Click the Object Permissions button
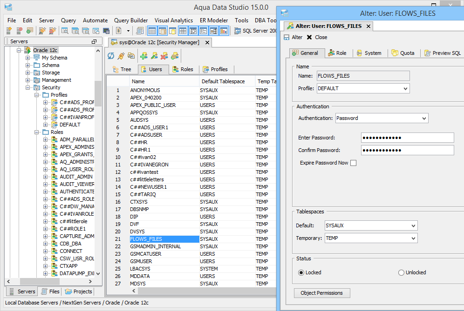 pyautogui.click(x=322, y=293)
